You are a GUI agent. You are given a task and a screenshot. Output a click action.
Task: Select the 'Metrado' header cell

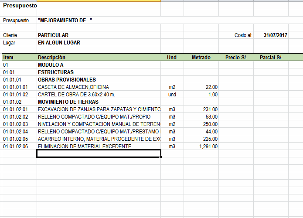[201, 58]
